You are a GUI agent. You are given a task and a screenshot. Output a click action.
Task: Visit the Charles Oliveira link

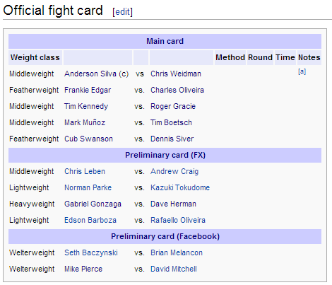click(x=177, y=90)
